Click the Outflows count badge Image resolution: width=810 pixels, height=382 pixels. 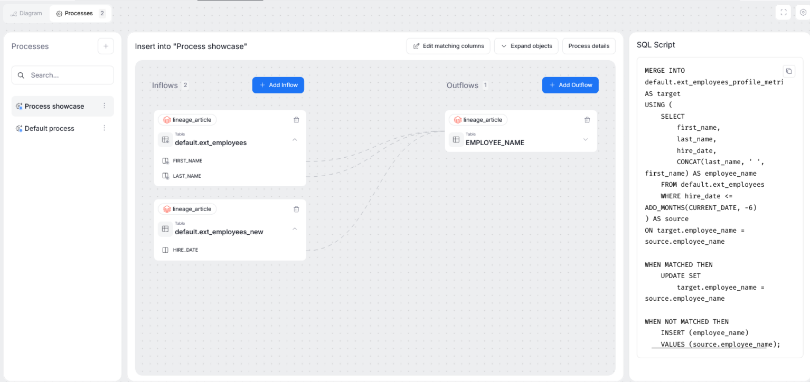click(x=485, y=85)
